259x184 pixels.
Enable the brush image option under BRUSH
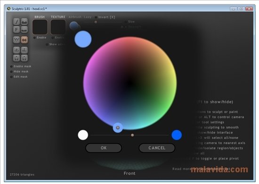pyautogui.click(x=40, y=38)
